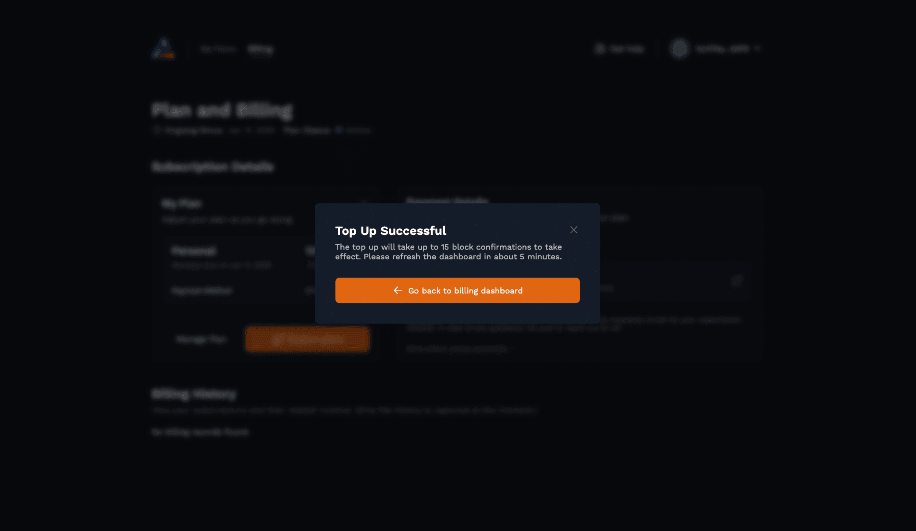This screenshot has width=916, height=531.
Task: Close the Top Up Successful dialog
Action: click(x=574, y=230)
